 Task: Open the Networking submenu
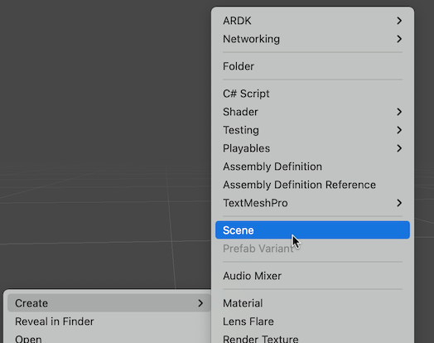click(312, 39)
